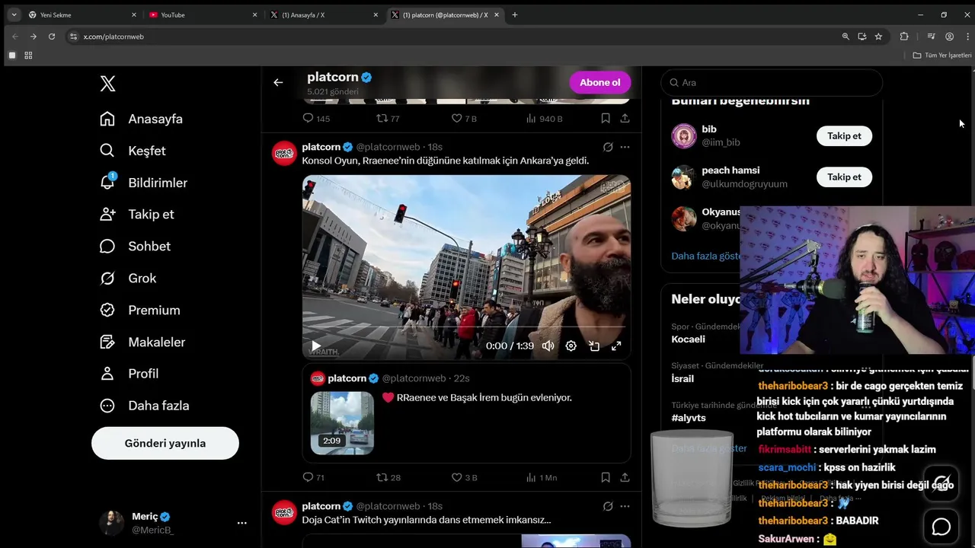
Task: Follow bib with Takip et
Action: click(844, 135)
